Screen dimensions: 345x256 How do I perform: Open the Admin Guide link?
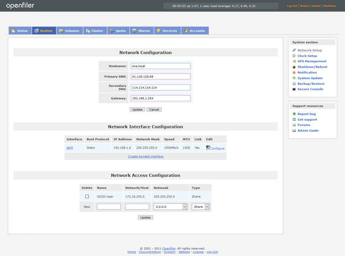pos(308,130)
